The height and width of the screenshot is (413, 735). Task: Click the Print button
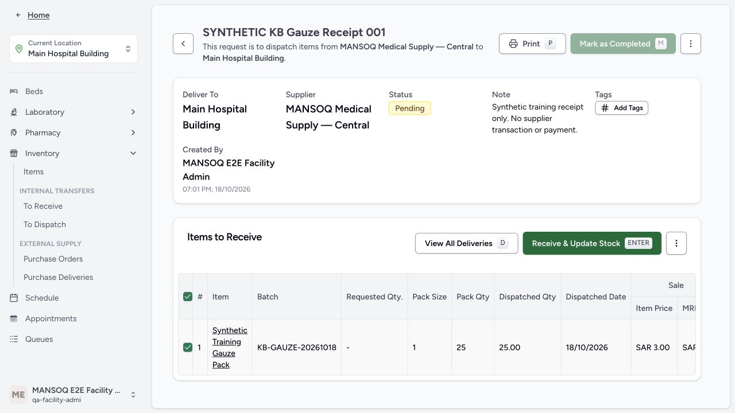point(532,44)
